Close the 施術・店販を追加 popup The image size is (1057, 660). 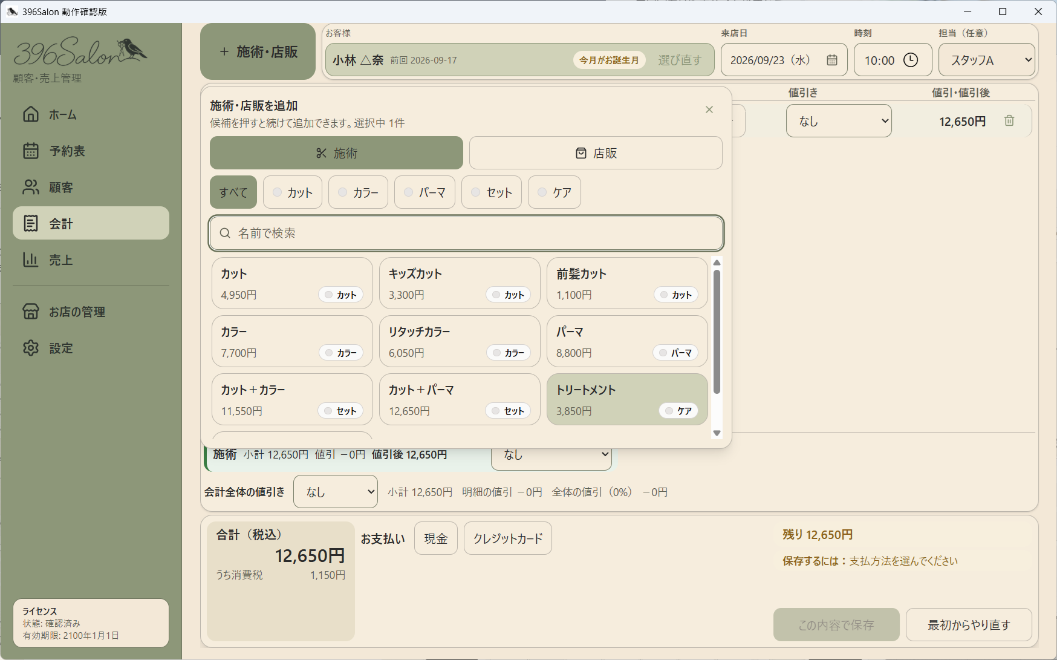point(709,109)
